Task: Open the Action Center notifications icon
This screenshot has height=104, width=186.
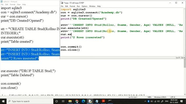Action: coord(181,101)
